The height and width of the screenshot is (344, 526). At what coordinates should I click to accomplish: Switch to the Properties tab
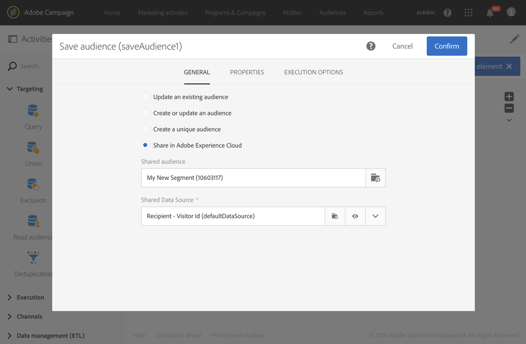click(x=247, y=72)
